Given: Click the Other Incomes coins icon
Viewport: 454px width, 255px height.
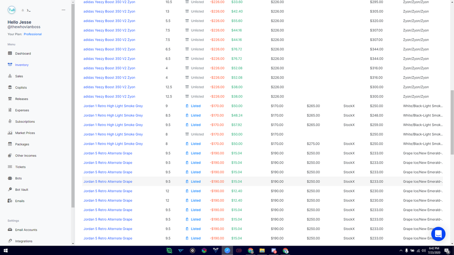Looking at the screenshot, I should pyautogui.click(x=10, y=155).
